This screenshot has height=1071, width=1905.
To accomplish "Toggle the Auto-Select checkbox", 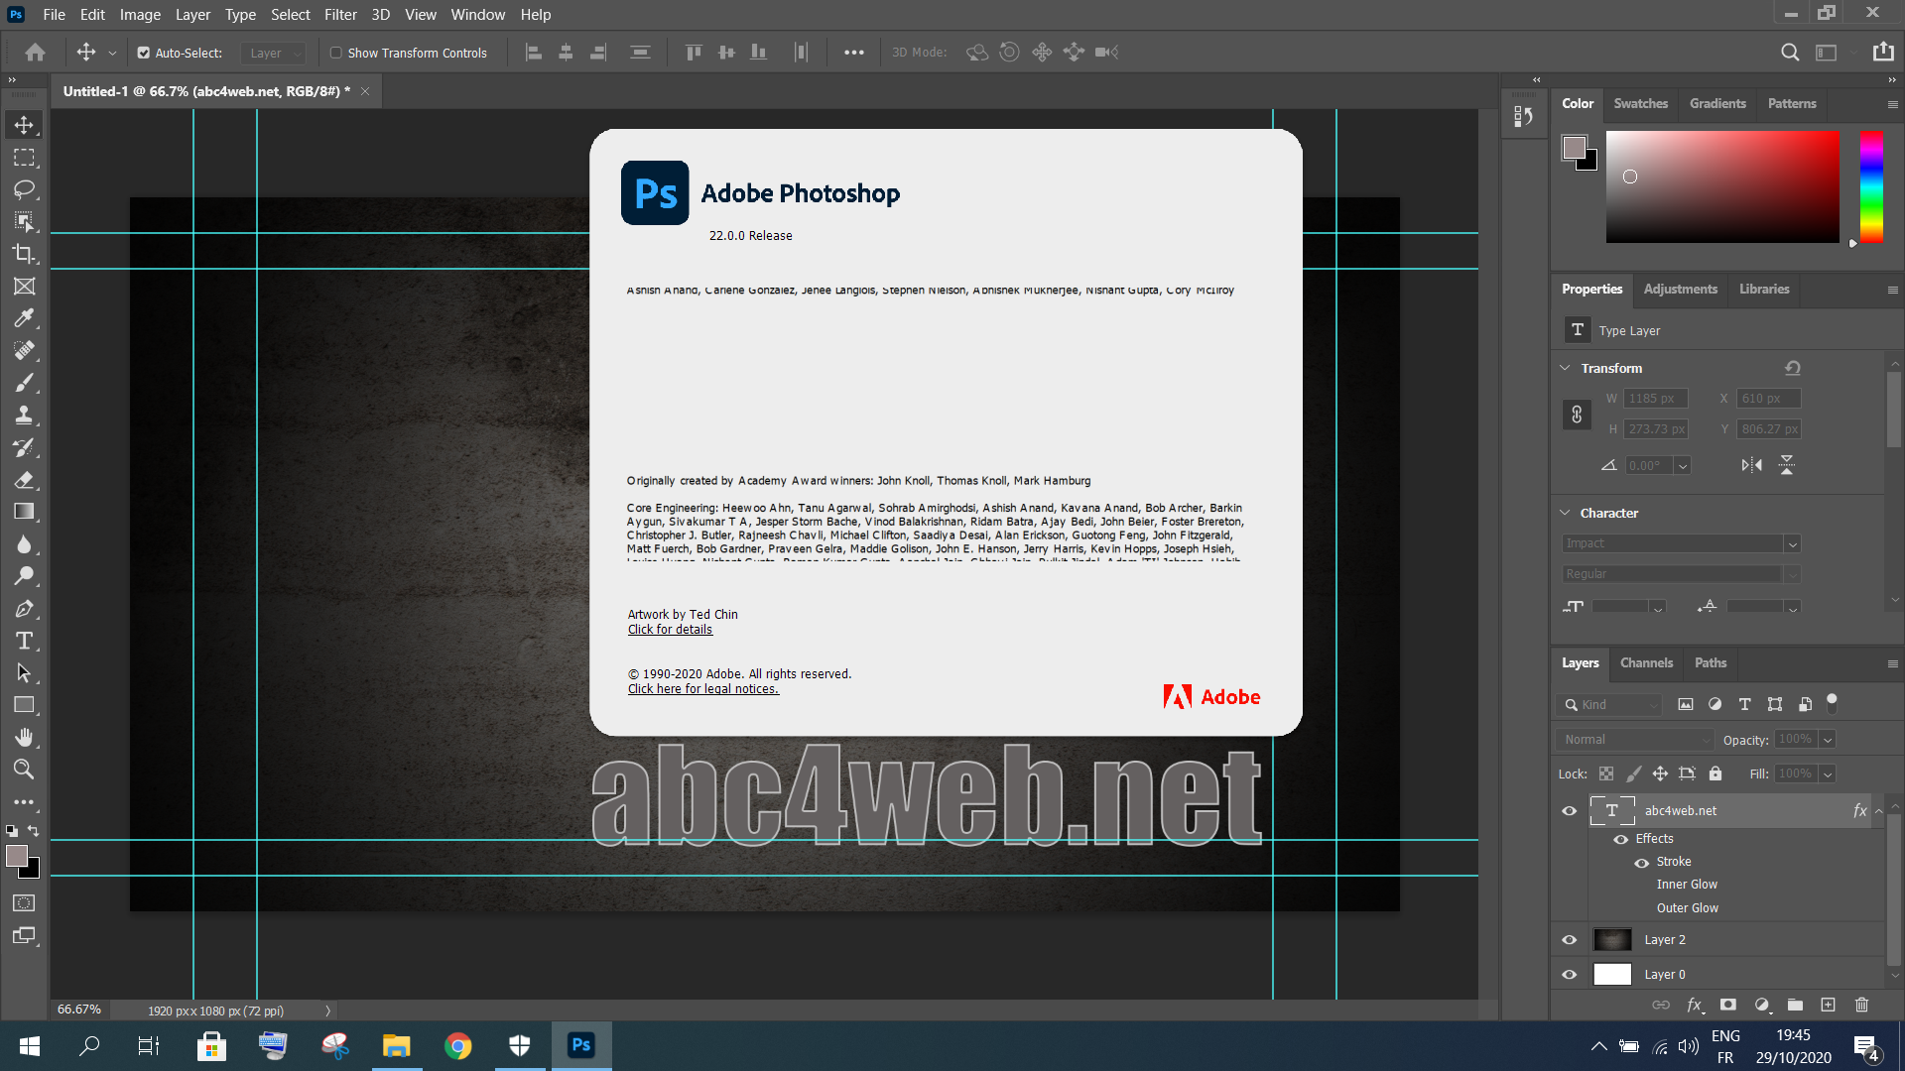I will 144,53.
